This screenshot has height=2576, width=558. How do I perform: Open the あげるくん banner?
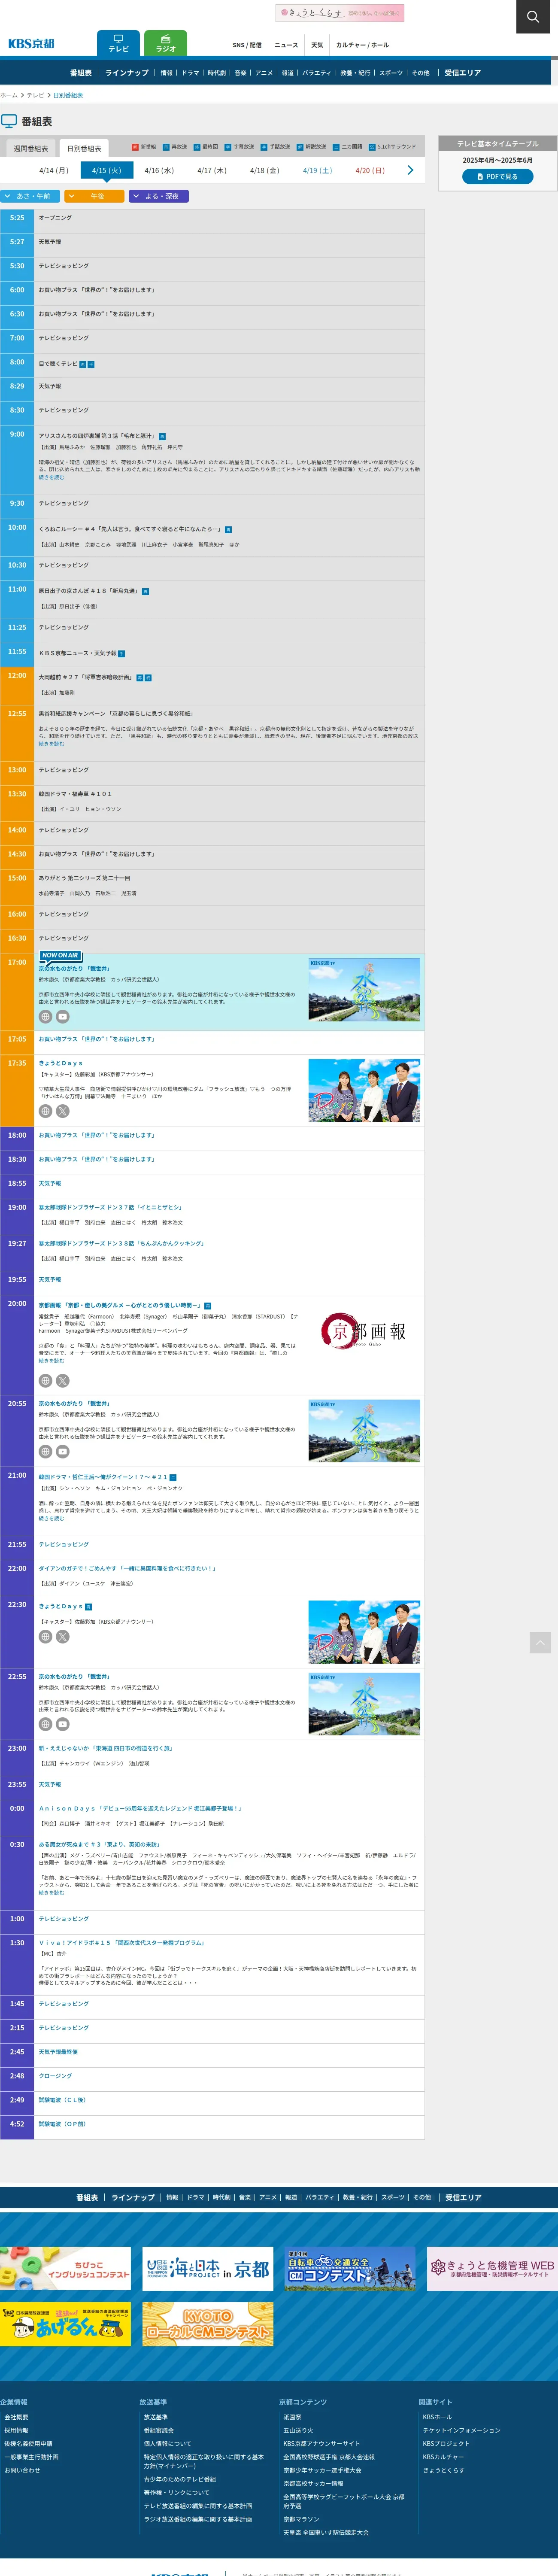coord(65,2323)
